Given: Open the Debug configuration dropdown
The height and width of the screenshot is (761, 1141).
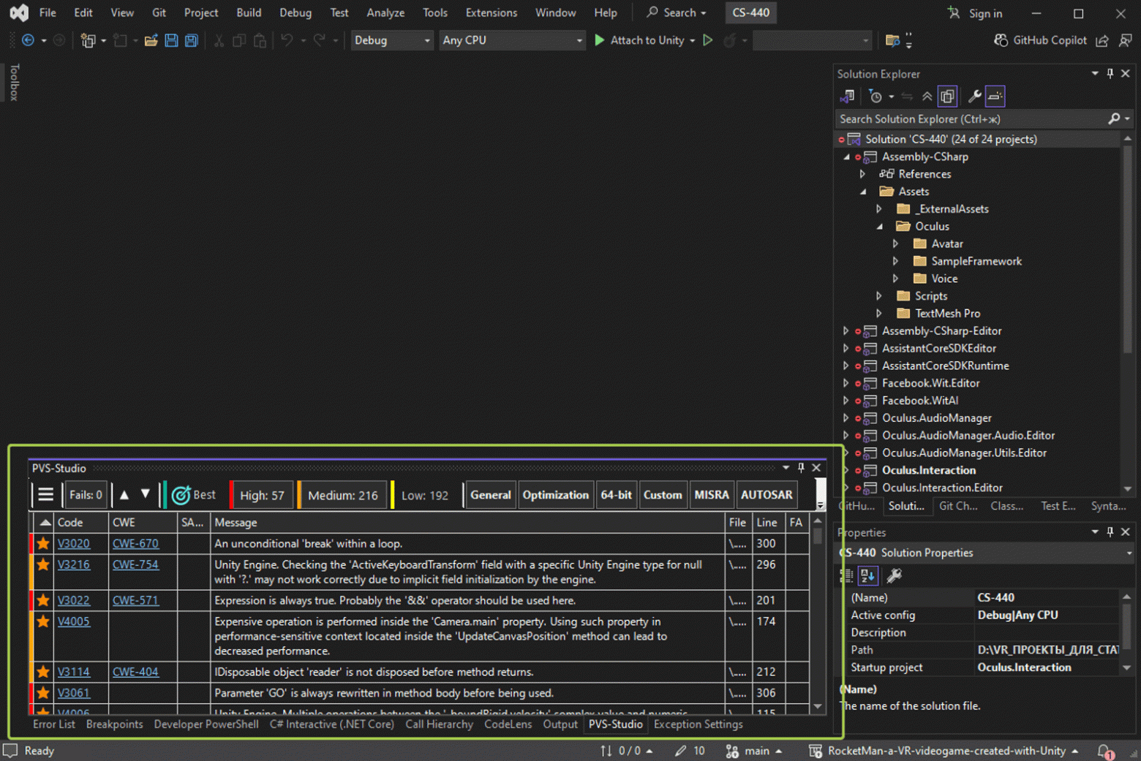Looking at the screenshot, I should click(392, 41).
